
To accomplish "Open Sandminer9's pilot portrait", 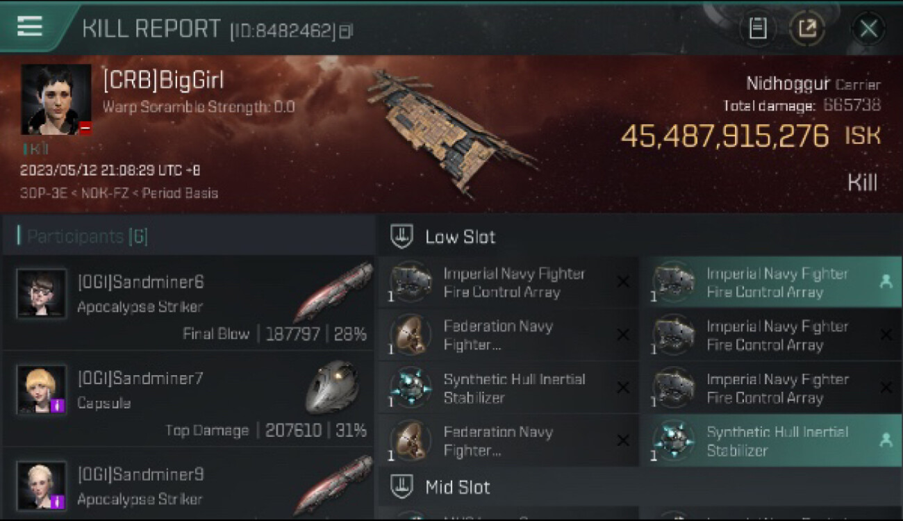I will pyautogui.click(x=41, y=486).
